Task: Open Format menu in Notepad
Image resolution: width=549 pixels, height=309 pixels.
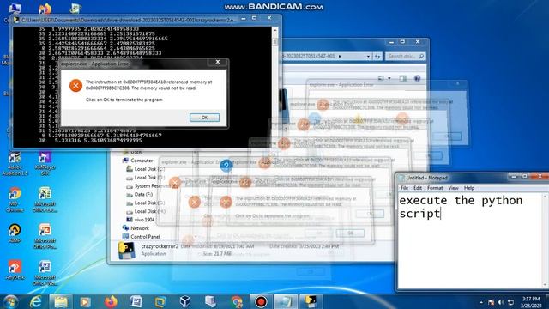Action: [435, 188]
